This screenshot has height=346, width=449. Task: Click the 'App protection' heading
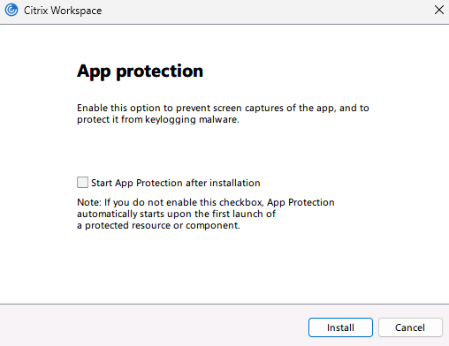point(140,71)
